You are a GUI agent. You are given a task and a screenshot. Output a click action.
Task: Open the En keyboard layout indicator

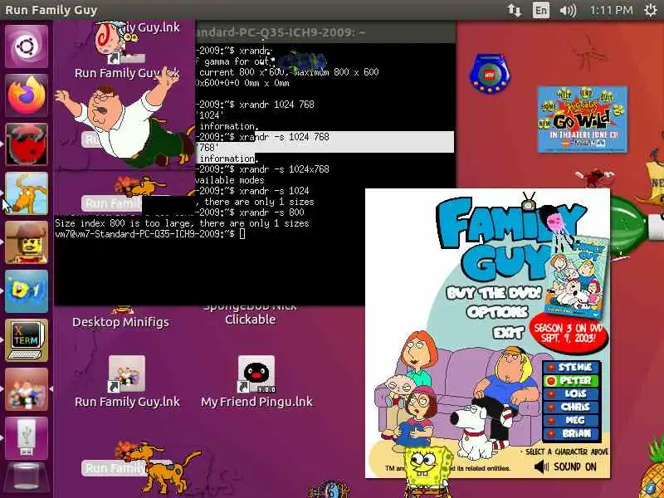pyautogui.click(x=541, y=10)
